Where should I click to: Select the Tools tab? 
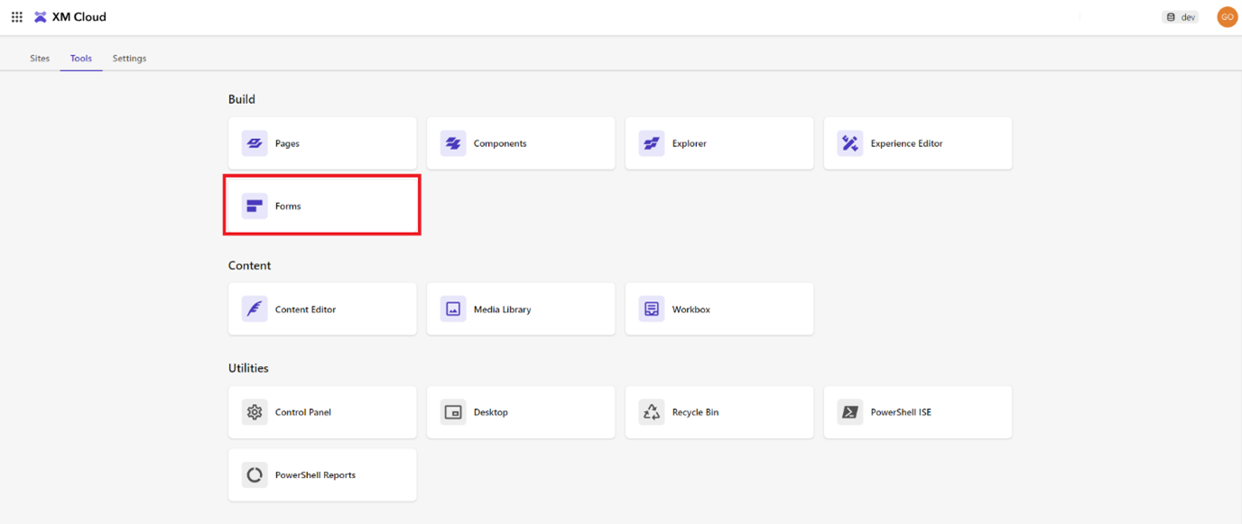click(81, 59)
